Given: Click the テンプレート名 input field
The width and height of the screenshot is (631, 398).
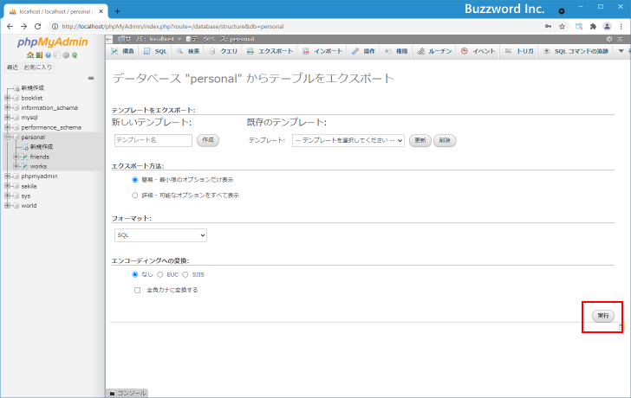Looking at the screenshot, I should pos(153,140).
